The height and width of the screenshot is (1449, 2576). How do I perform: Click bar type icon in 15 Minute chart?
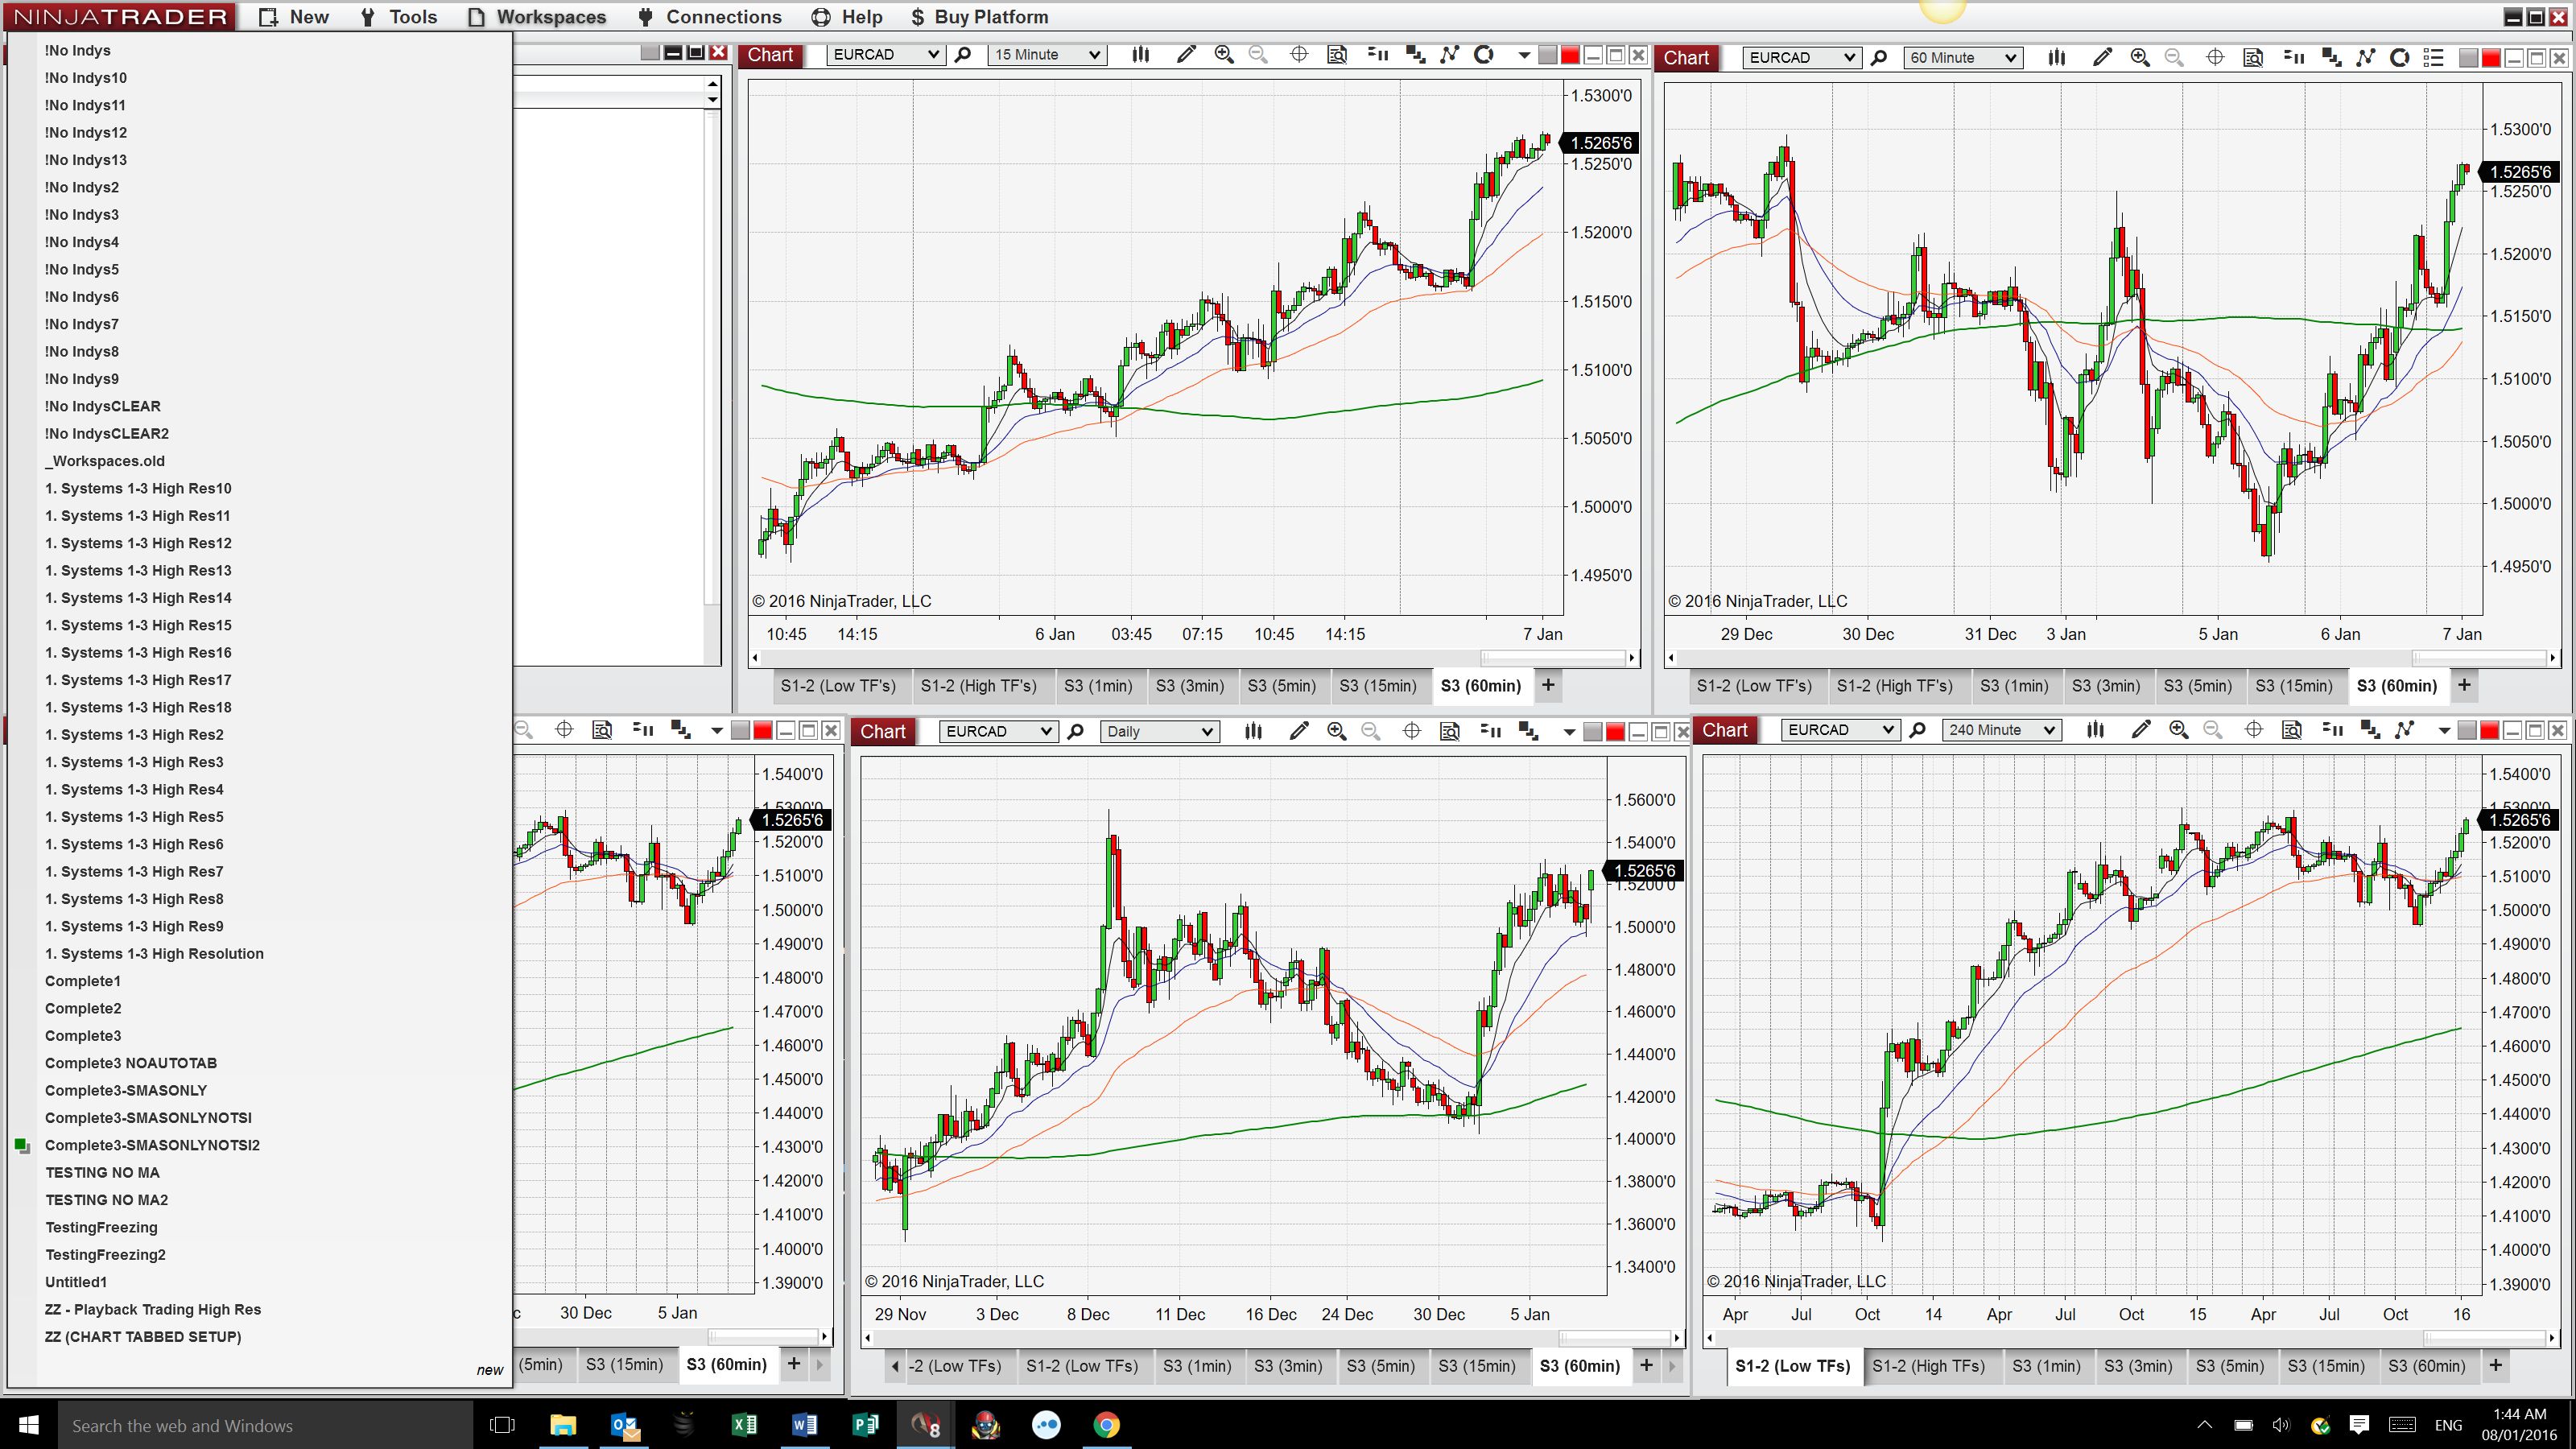click(x=1140, y=55)
